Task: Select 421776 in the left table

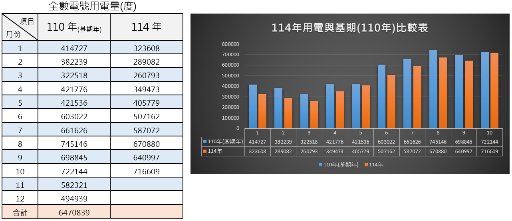Action: 74,89
